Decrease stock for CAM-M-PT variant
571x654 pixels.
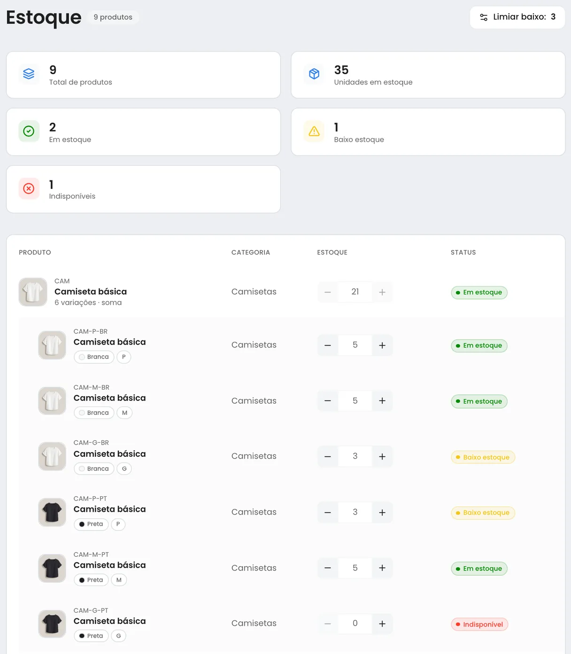coord(328,568)
